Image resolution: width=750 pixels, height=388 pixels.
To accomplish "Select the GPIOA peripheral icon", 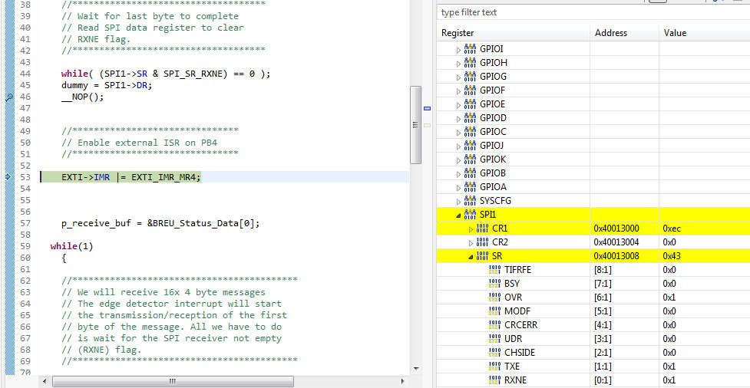I will (470, 187).
